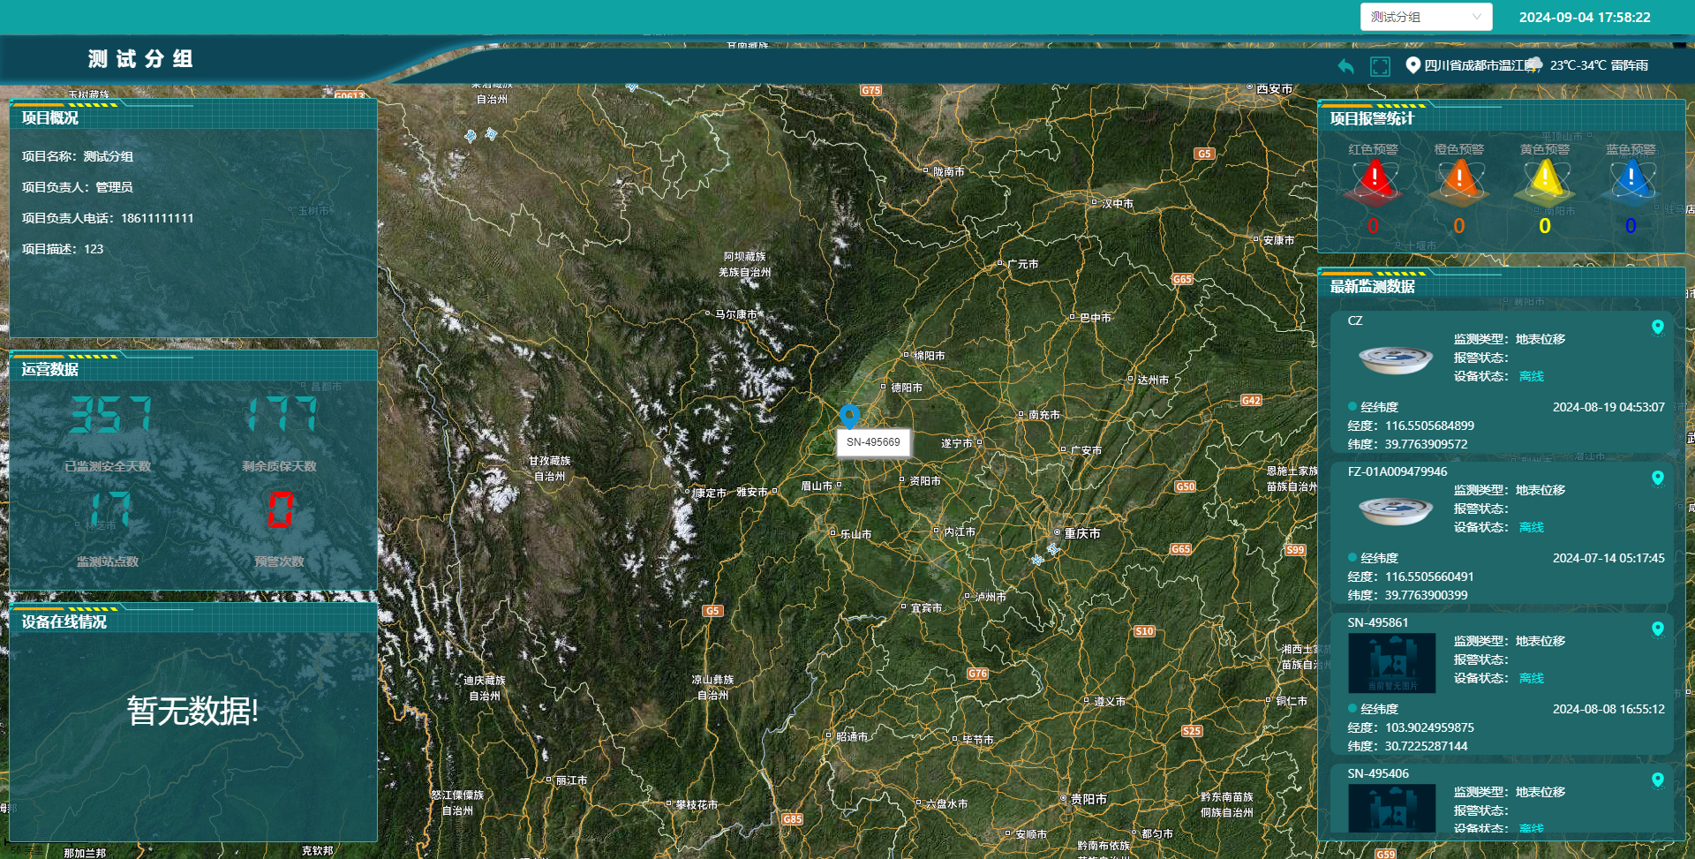Screen dimensions: 1695x859
Task: Click the blue warning triangle icon
Action: pos(1631,180)
